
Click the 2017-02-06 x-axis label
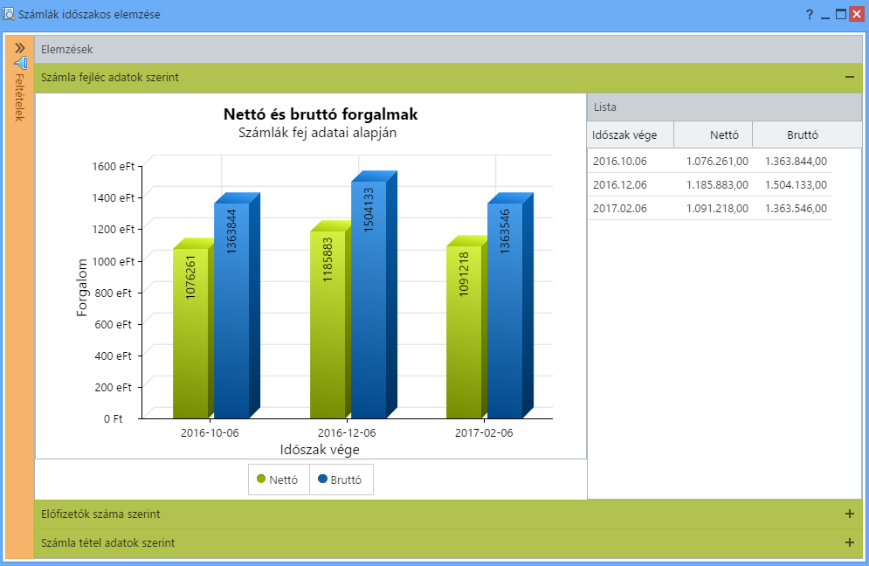tap(484, 433)
